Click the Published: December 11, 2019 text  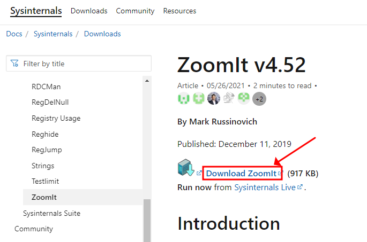(234, 144)
